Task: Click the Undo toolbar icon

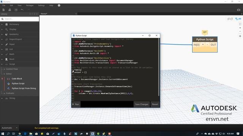Action: 22,10
